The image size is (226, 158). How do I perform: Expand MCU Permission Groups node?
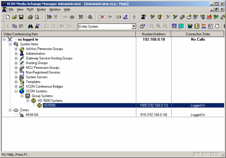(x=16, y=68)
